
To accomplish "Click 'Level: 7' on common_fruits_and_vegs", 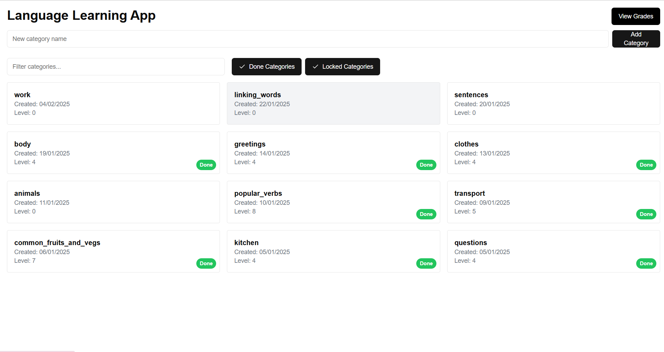I will 25,261.
